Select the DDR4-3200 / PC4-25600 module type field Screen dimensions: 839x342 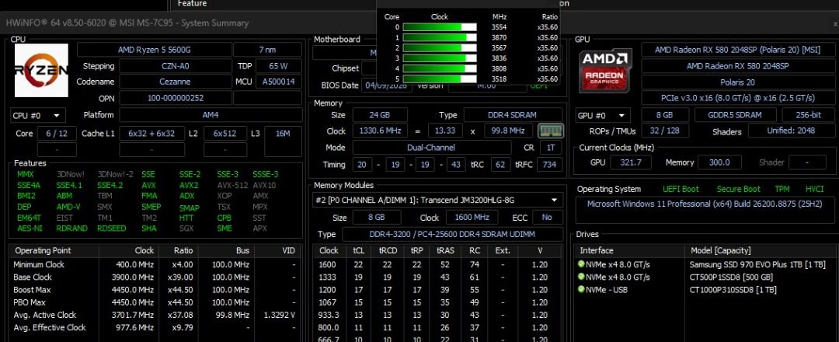pyautogui.click(x=453, y=234)
